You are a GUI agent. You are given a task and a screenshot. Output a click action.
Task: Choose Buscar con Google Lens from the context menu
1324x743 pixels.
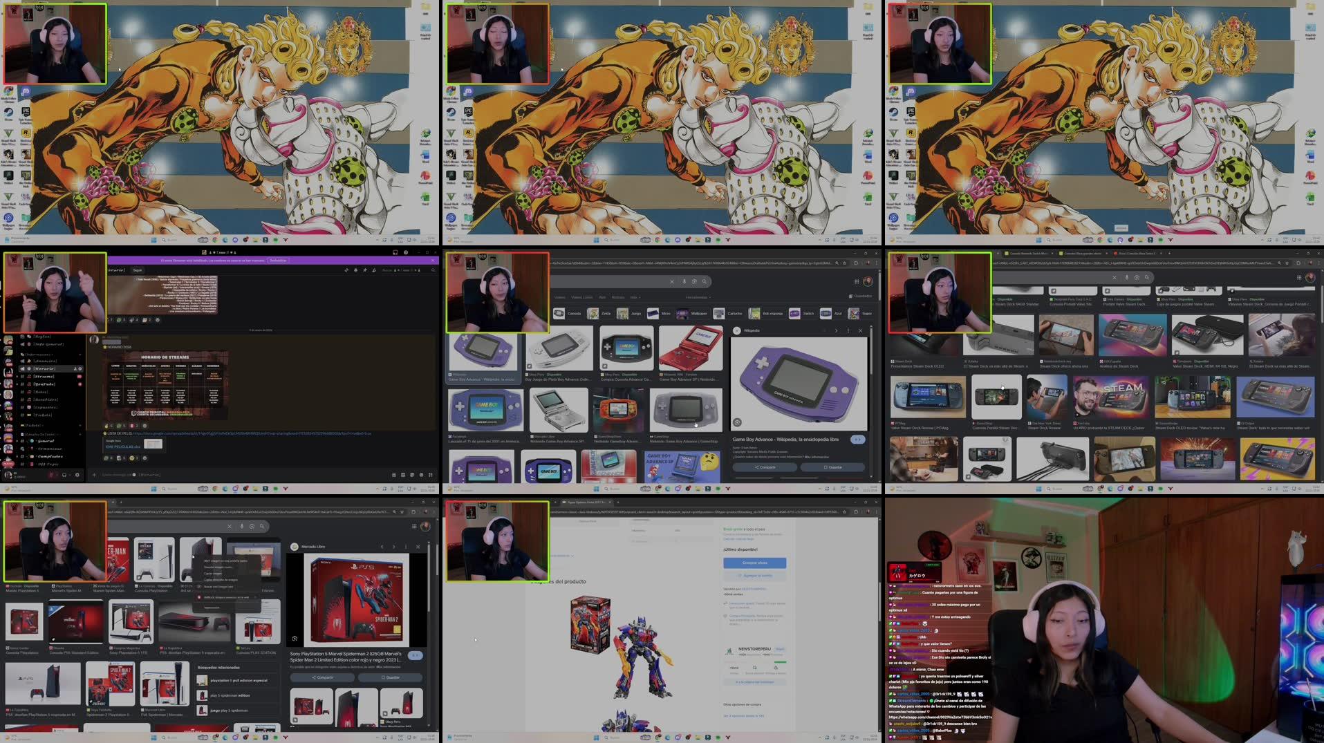[216, 587]
